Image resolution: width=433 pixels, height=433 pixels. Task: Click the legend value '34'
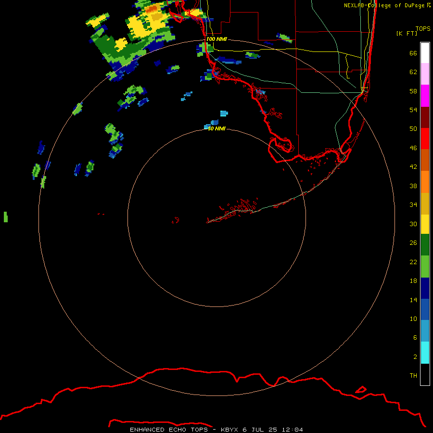[x=413, y=204]
